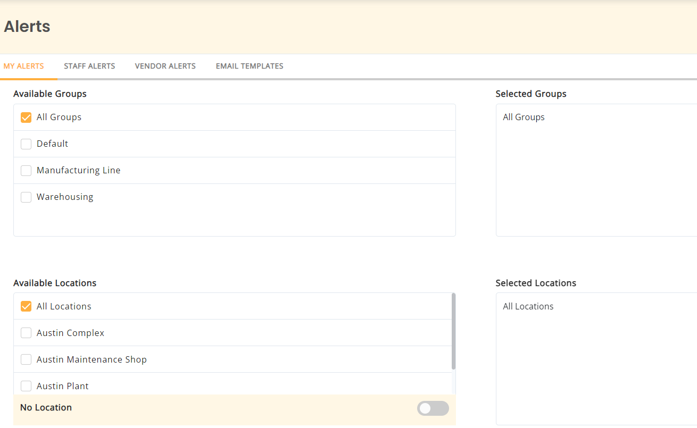Check the Manufacturing Line checkbox
This screenshot has height=428, width=697.
tap(26, 170)
